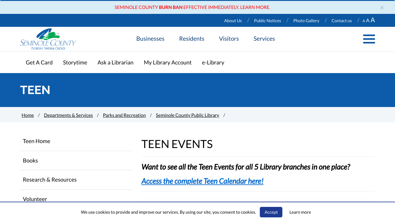Open the Residents main menu
This screenshot has height=222, width=395.
[192, 39]
